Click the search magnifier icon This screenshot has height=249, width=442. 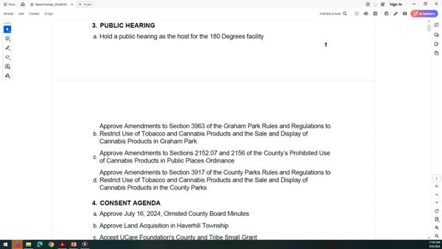(345, 14)
